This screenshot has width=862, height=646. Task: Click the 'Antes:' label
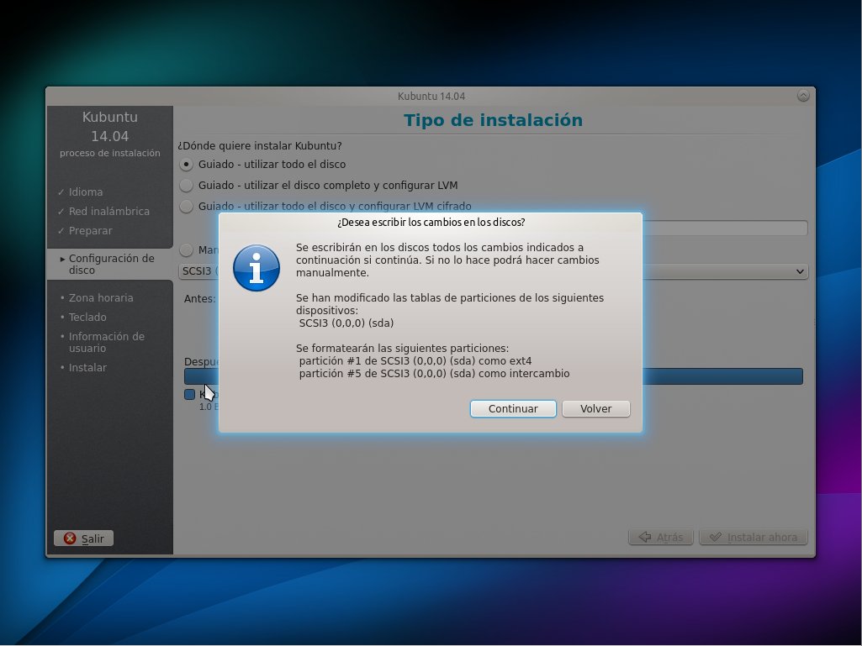tap(199, 299)
